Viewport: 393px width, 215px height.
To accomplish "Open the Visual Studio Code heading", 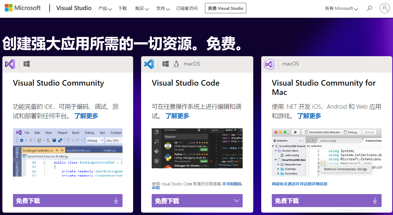I will click(186, 83).
